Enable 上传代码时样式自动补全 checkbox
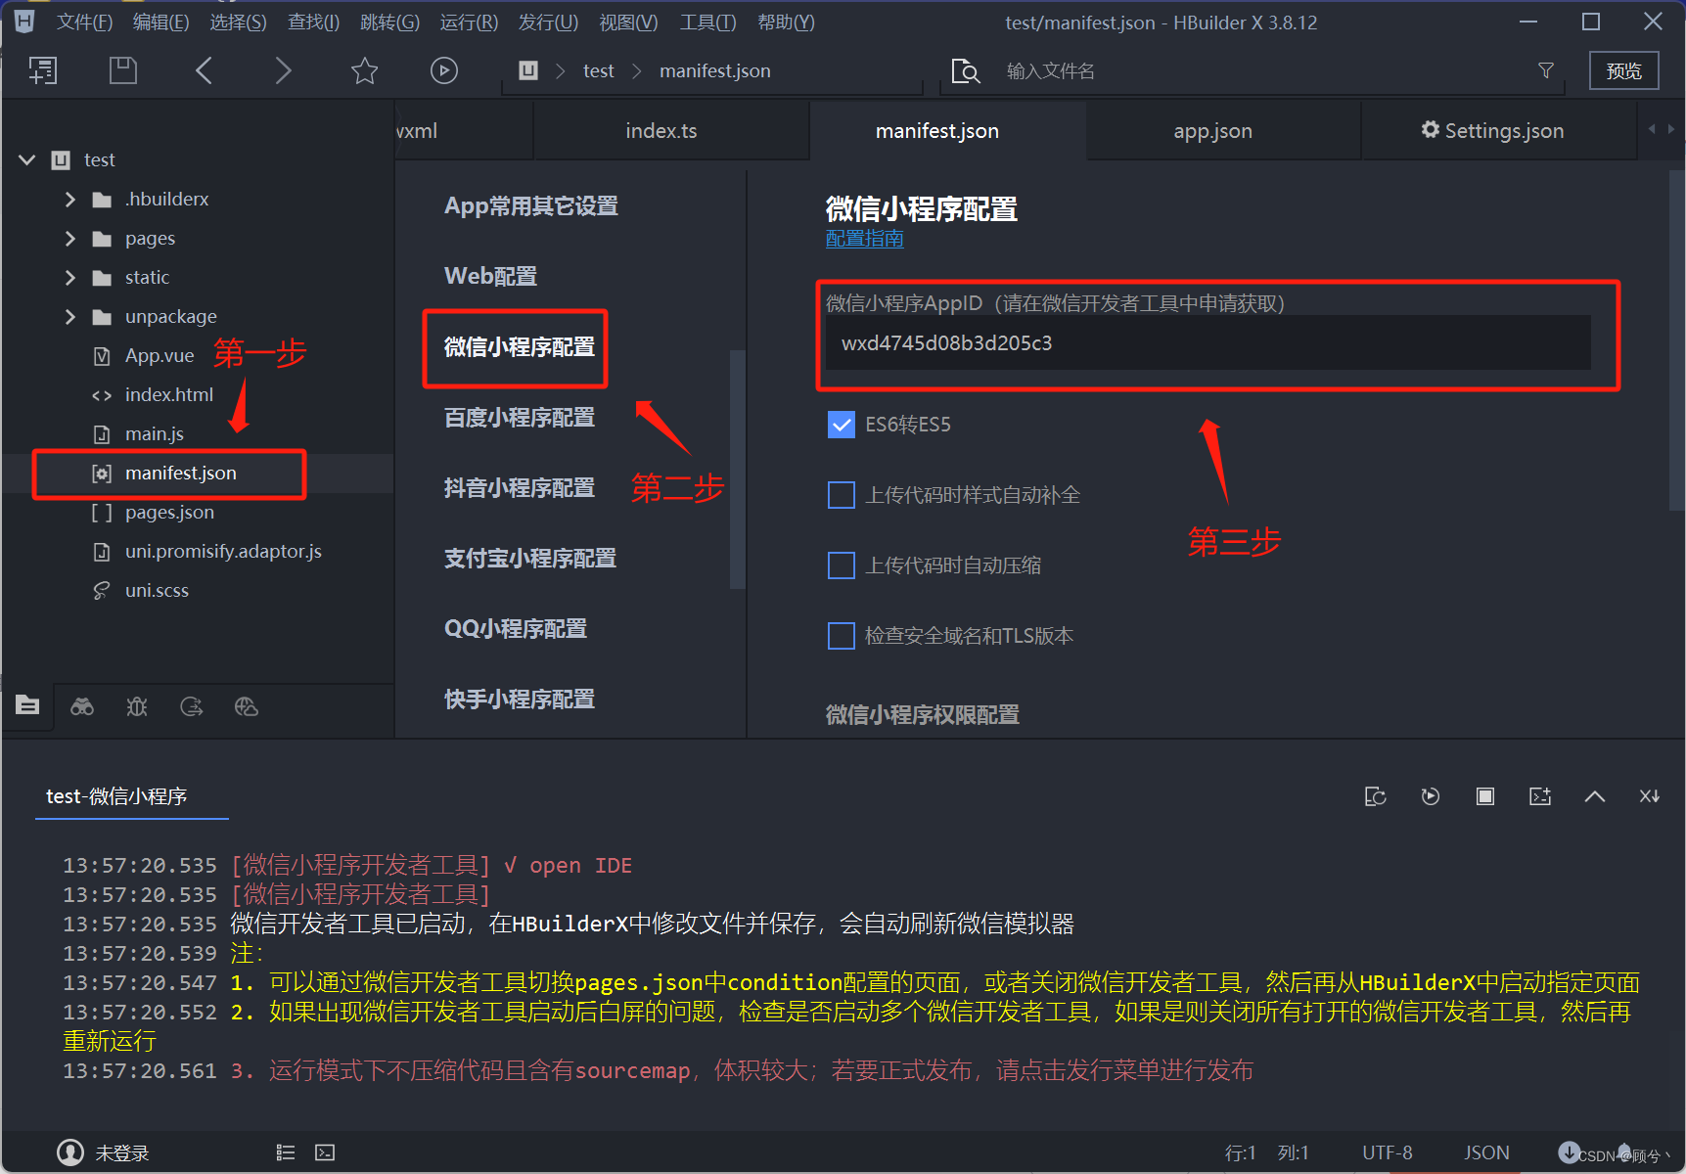Viewport: 1686px width, 1174px height. [x=842, y=495]
